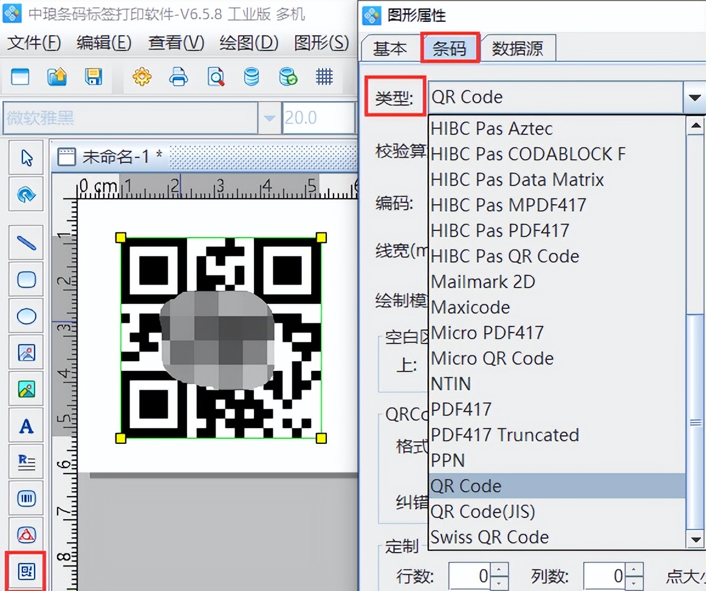Open the 图形(S) menu
This screenshot has height=591, width=706.
point(321,43)
